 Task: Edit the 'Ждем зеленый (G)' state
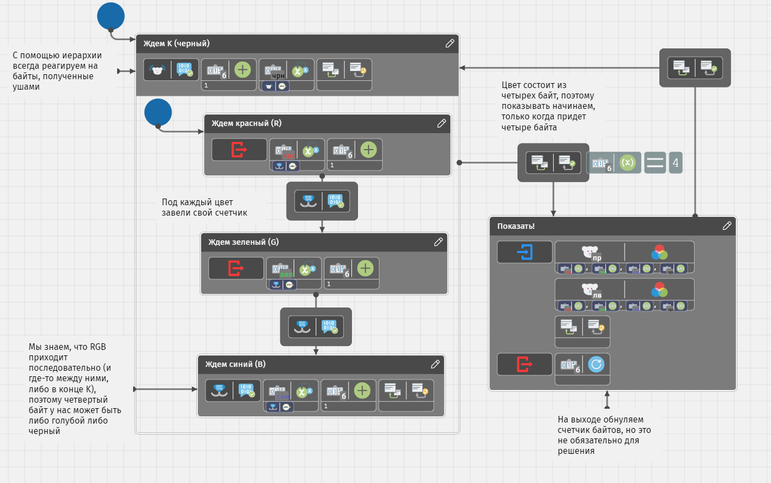(x=438, y=242)
